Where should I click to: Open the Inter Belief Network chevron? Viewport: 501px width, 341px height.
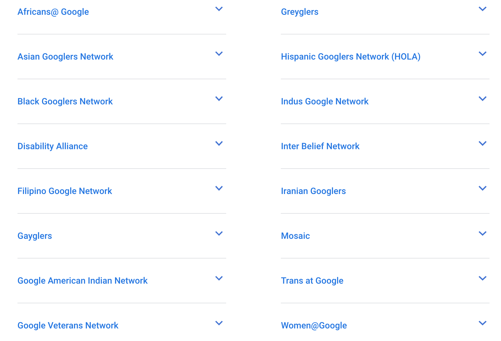coord(482,143)
